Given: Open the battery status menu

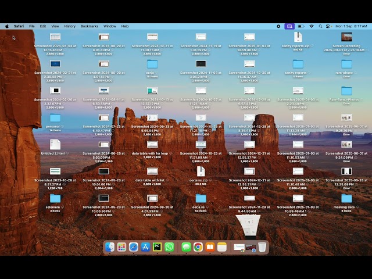Looking at the screenshot, I should point(301,26).
